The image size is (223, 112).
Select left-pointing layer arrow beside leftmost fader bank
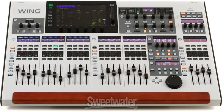[x=11, y=71]
